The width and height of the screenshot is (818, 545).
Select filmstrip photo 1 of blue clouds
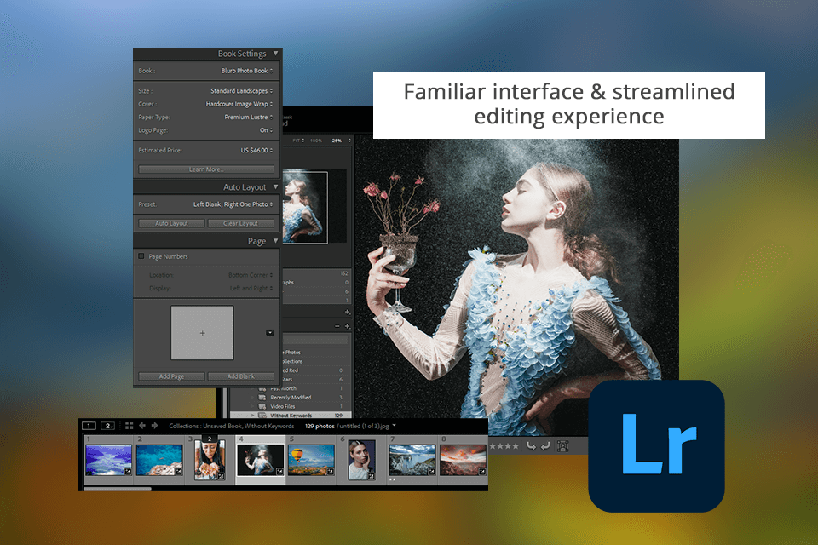point(108,460)
